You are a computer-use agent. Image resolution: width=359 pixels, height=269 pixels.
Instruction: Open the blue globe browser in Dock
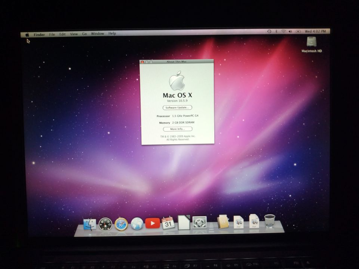(x=137, y=223)
